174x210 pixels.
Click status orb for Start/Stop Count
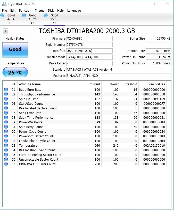tap(6, 103)
